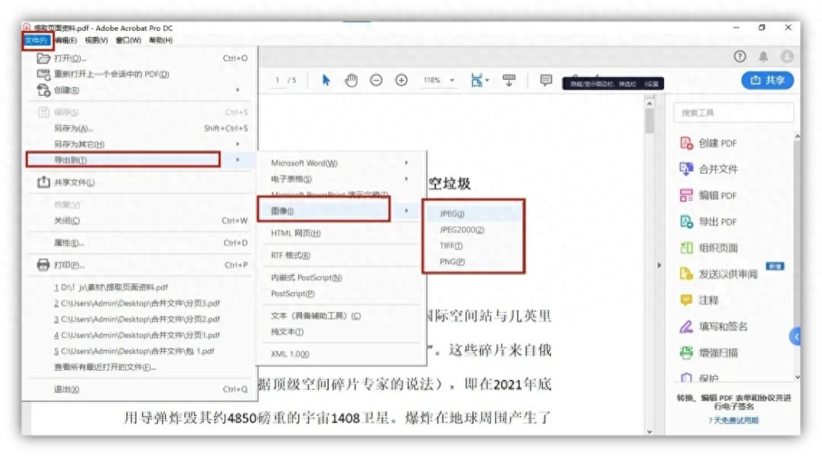Open the 118% zoom level dropdown
The width and height of the screenshot is (822, 457).
452,81
